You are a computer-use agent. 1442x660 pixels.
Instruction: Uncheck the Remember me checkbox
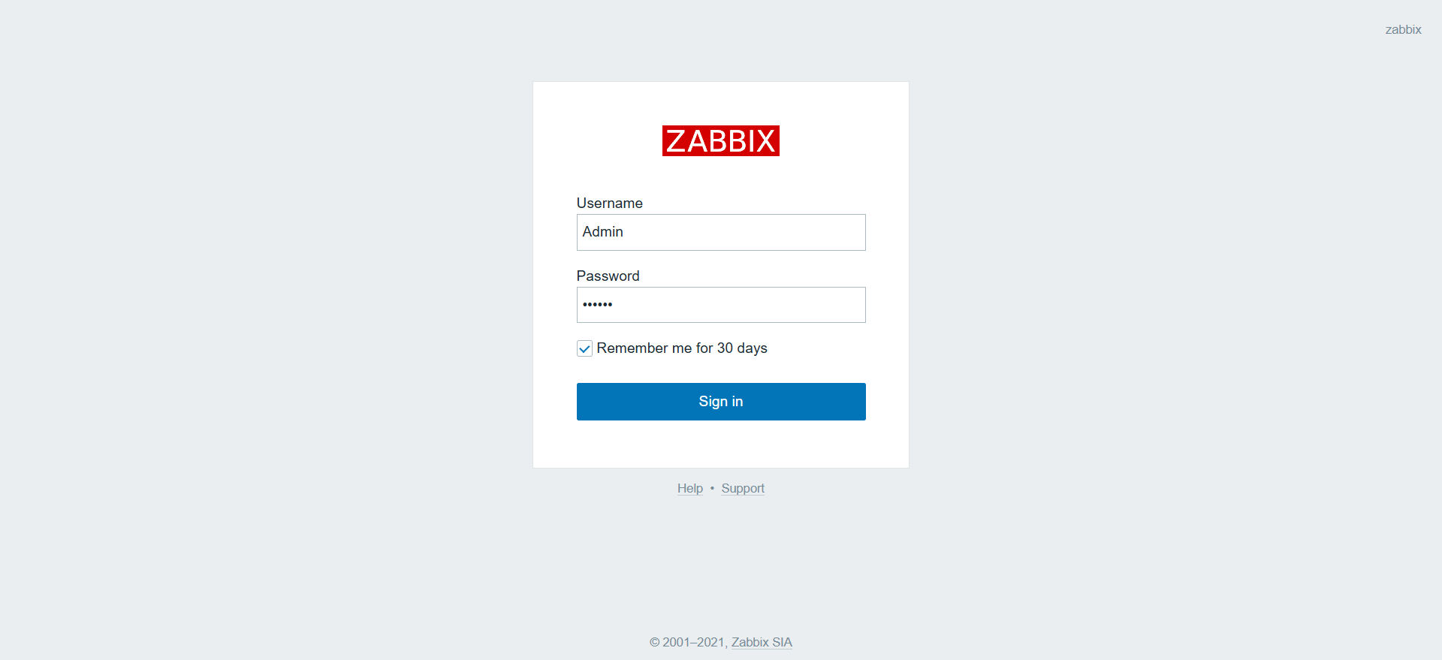tap(584, 348)
